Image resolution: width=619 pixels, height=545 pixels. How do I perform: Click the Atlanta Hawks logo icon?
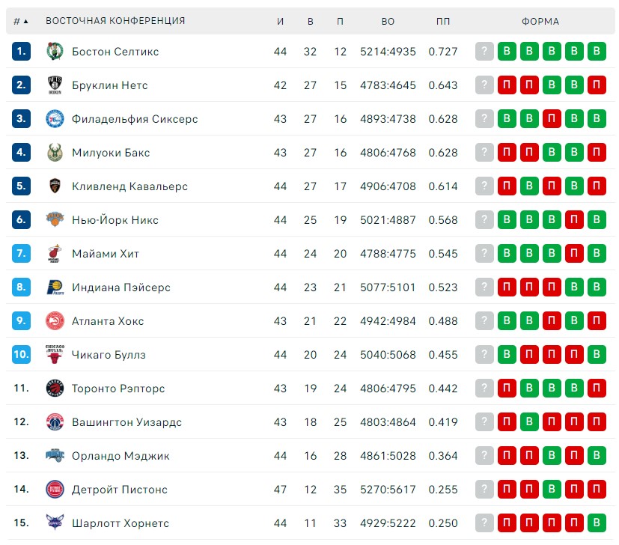[x=55, y=320]
